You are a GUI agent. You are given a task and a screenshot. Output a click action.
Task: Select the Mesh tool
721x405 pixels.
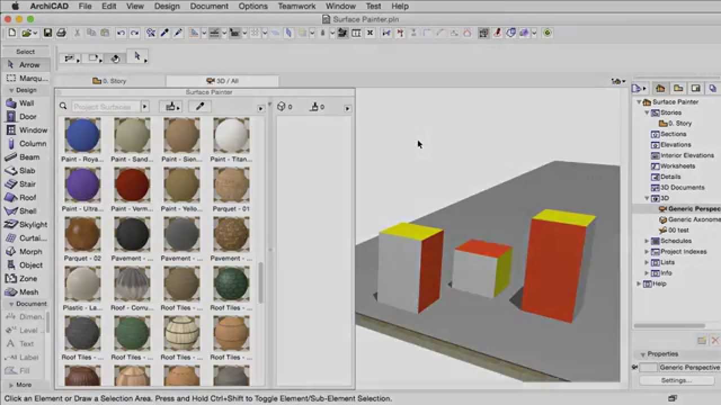25,292
